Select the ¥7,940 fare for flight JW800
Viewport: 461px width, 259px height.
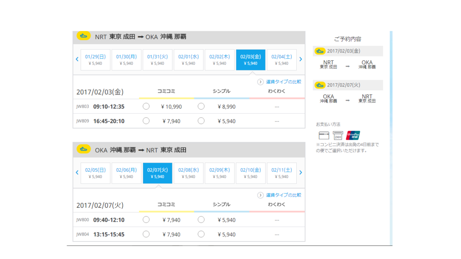tap(146, 219)
